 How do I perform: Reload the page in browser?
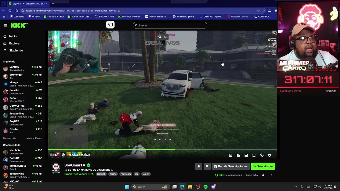pyautogui.click(x=10, y=11)
